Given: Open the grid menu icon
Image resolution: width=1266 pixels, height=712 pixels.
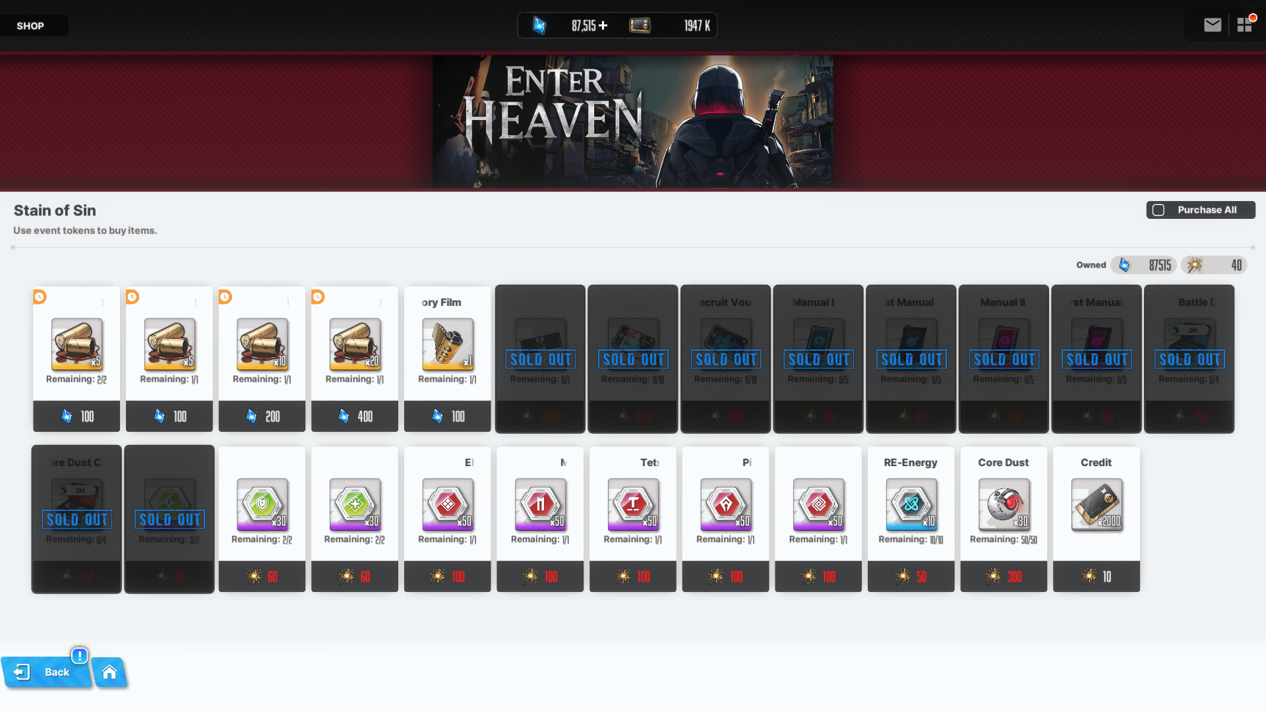Looking at the screenshot, I should [x=1244, y=25].
